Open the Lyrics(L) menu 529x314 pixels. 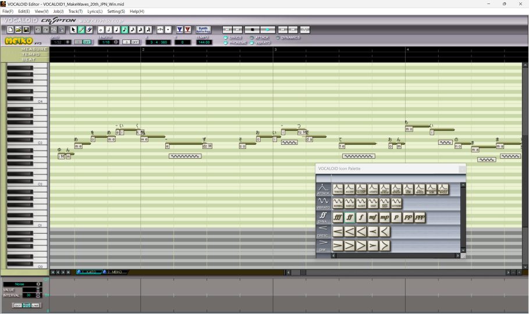click(95, 11)
